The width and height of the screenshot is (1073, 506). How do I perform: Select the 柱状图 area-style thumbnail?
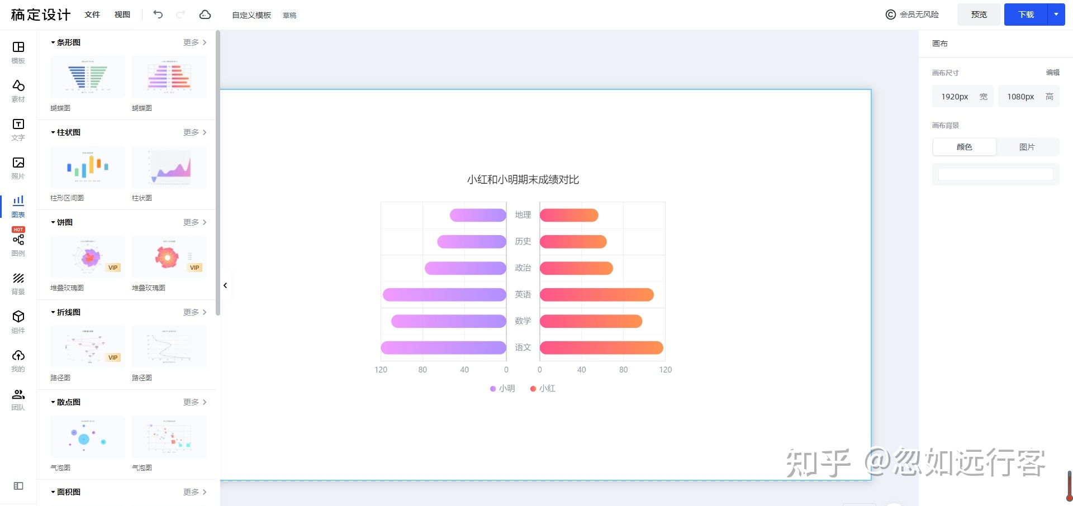tap(169, 167)
